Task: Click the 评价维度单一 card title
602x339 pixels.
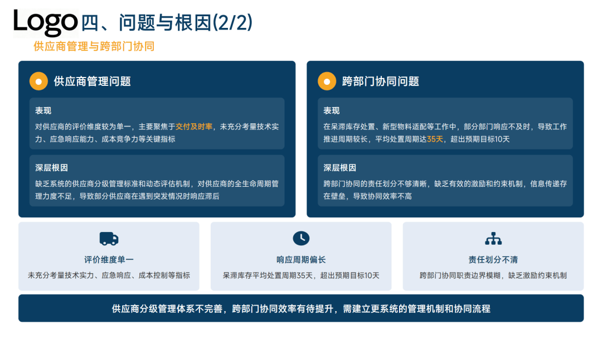Action: click(109, 260)
